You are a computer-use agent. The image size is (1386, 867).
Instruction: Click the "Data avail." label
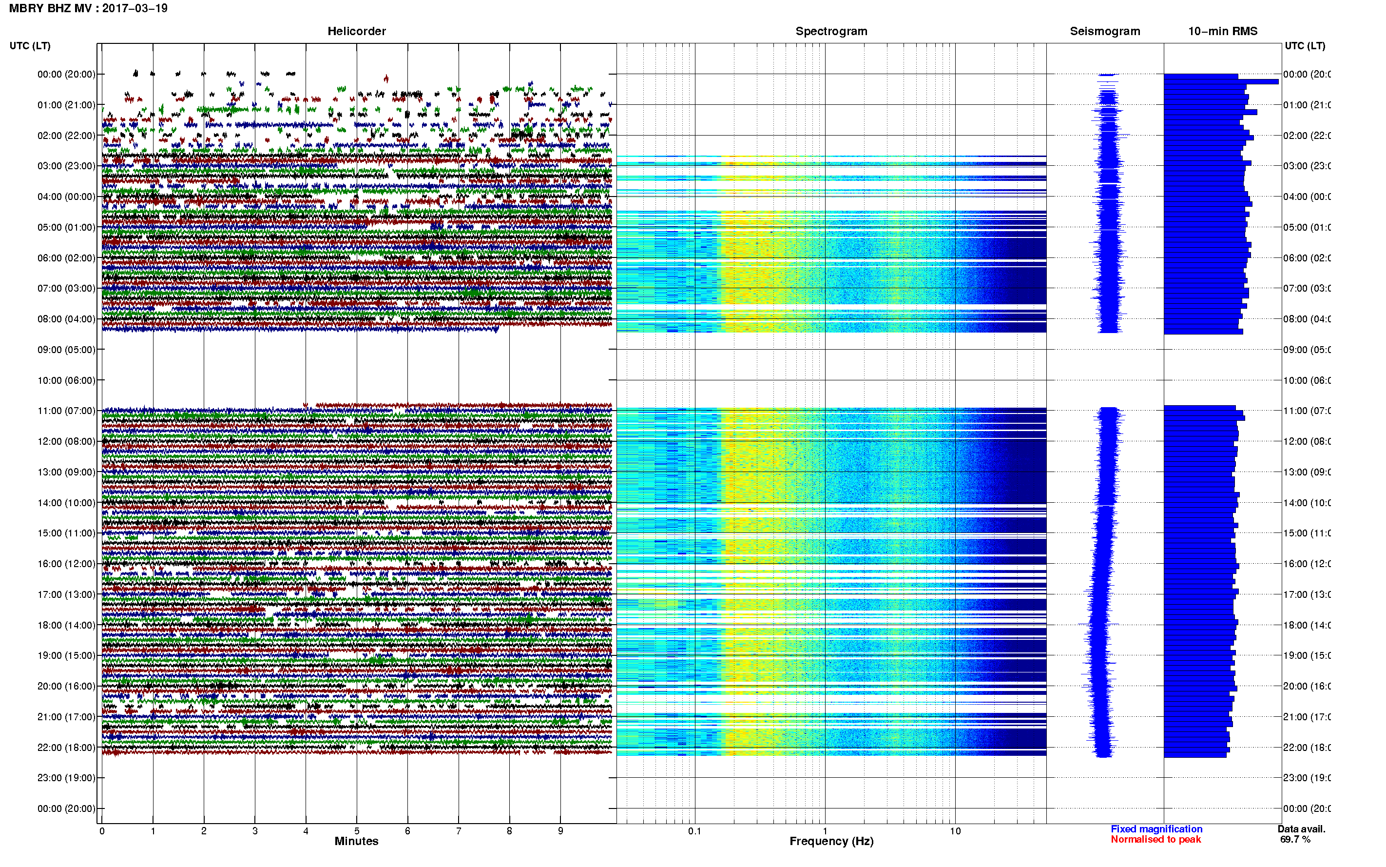click(1301, 829)
